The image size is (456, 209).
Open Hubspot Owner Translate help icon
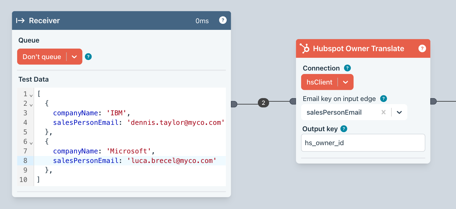click(x=422, y=48)
